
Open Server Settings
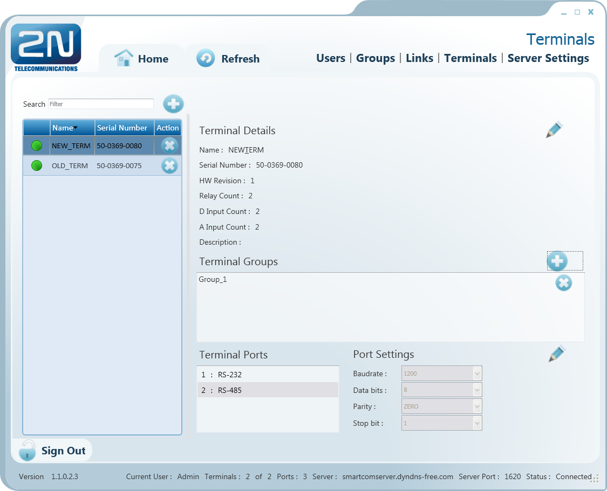pyautogui.click(x=548, y=58)
